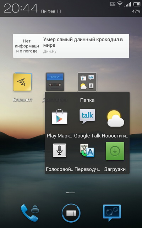Tap the Папка folder title to rename it
142x228 pixels.
(x=87, y=100)
